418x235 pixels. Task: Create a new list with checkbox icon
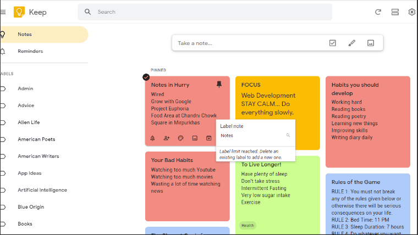(x=333, y=43)
